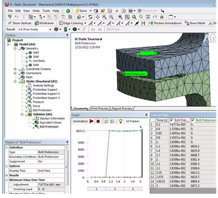The image size is (218, 198).
Task: Click Solution Information icon
Action: pos(36,119)
